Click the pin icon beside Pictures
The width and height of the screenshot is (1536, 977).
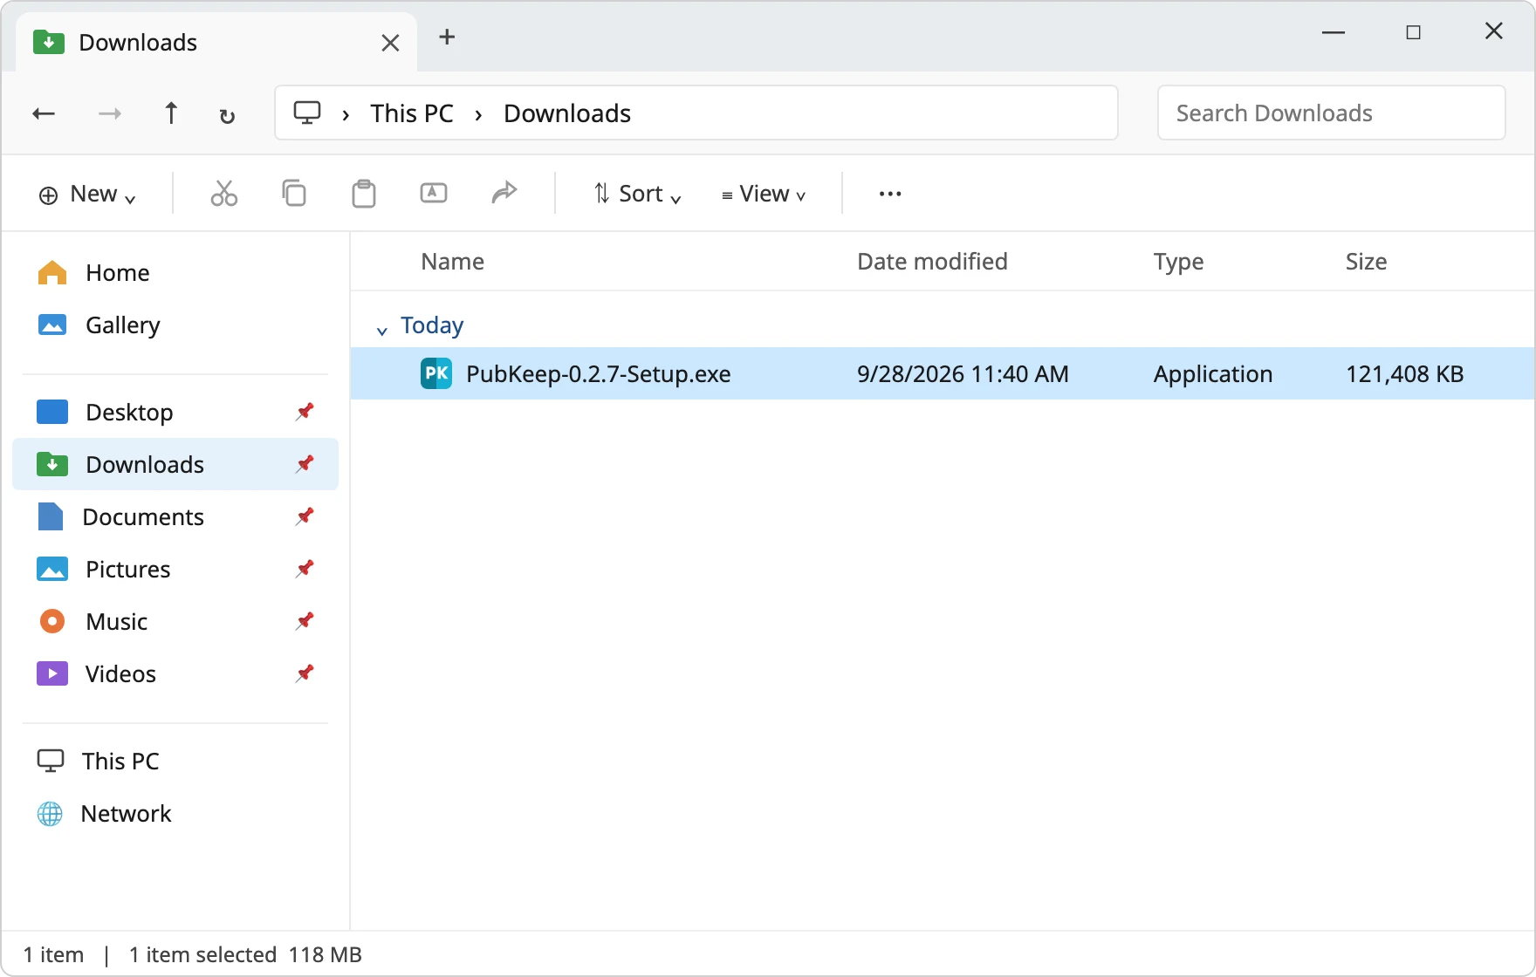tap(305, 569)
